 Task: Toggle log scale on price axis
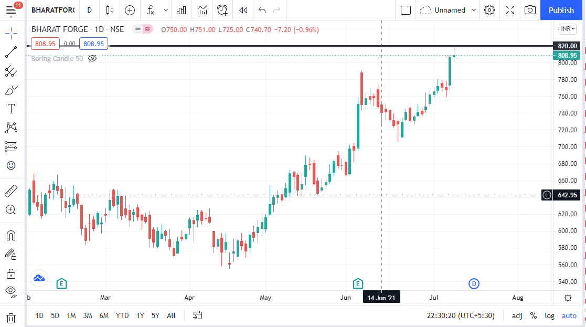click(x=550, y=315)
